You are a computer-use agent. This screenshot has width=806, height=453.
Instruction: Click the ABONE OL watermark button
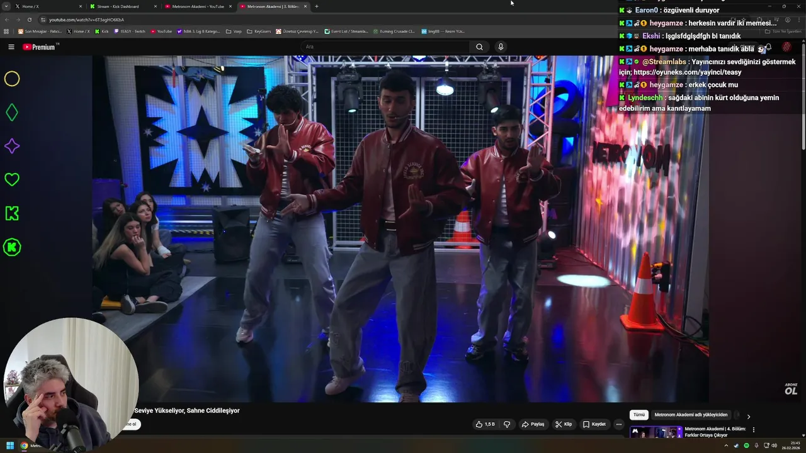coord(791,389)
